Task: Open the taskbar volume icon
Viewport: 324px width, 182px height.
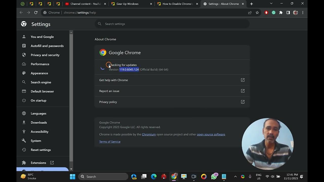Action: [272, 176]
